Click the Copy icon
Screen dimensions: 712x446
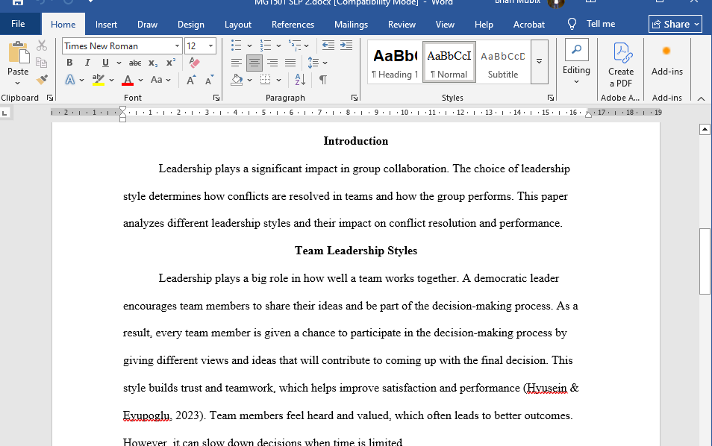[42, 63]
